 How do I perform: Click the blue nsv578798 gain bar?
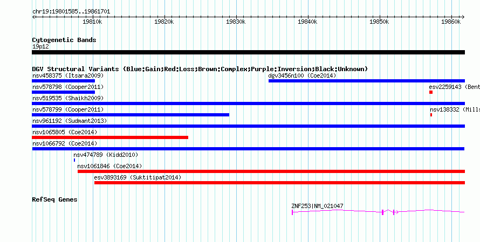click(63, 92)
